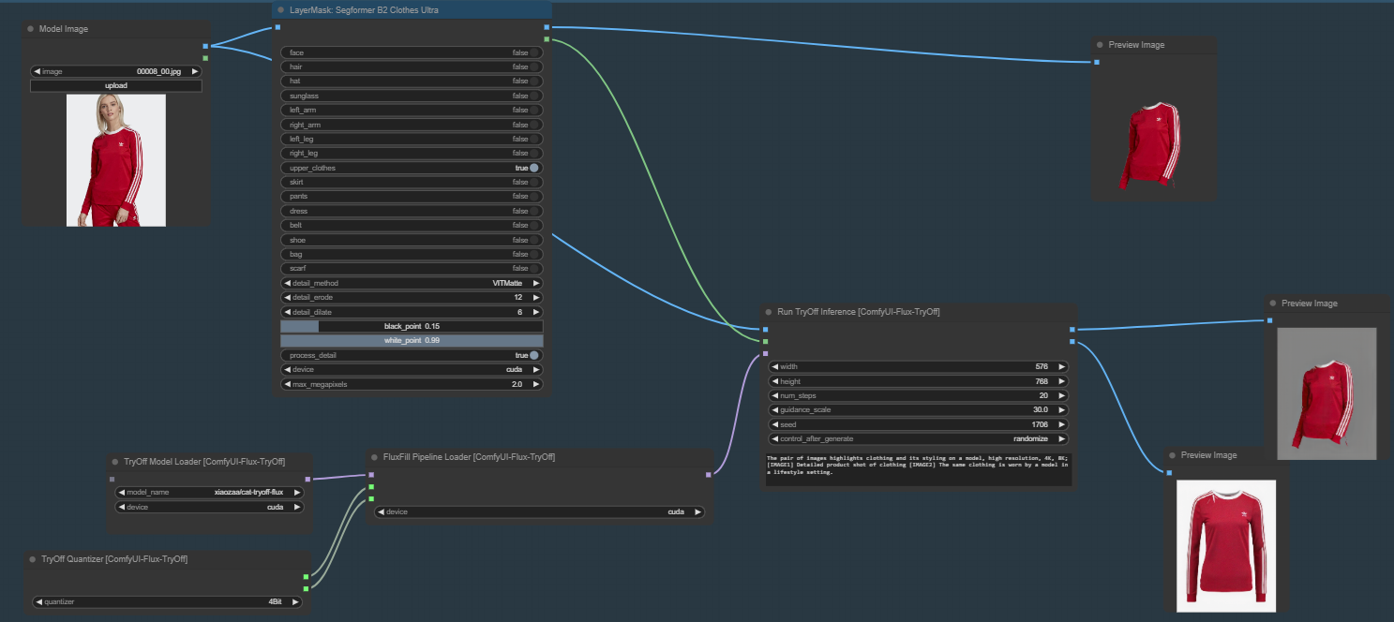Enable the skirt segment option
Screen dimensions: 1394x622
point(412,182)
